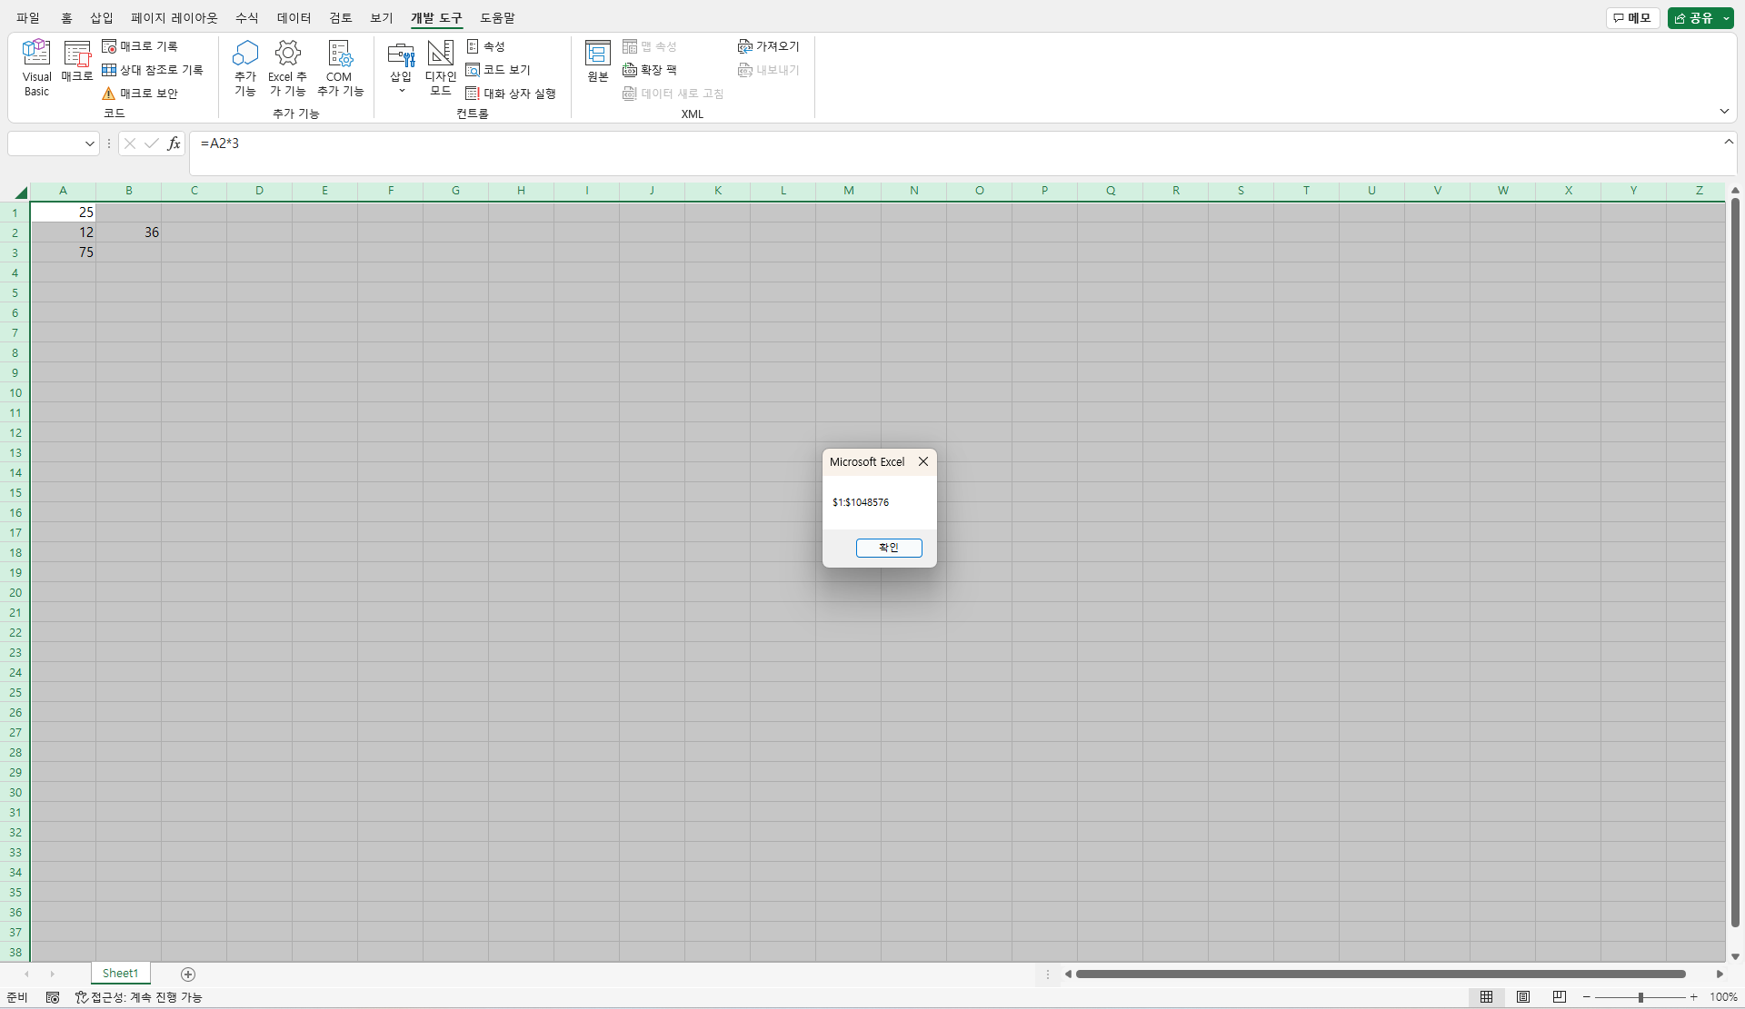This screenshot has width=1745, height=1009.
Task: Toggle 상대 참조로 기록 relative reference
Action: (x=110, y=70)
